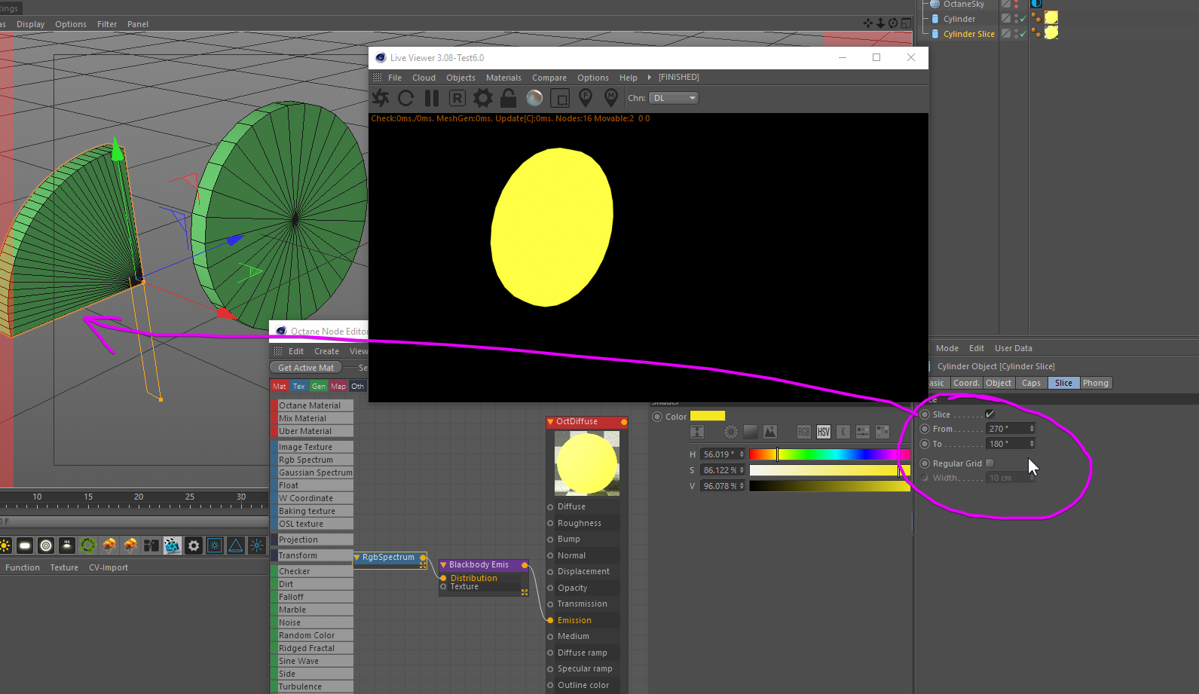The height and width of the screenshot is (694, 1199).
Task: Click the To parameter keyframe circle
Action: pos(925,444)
